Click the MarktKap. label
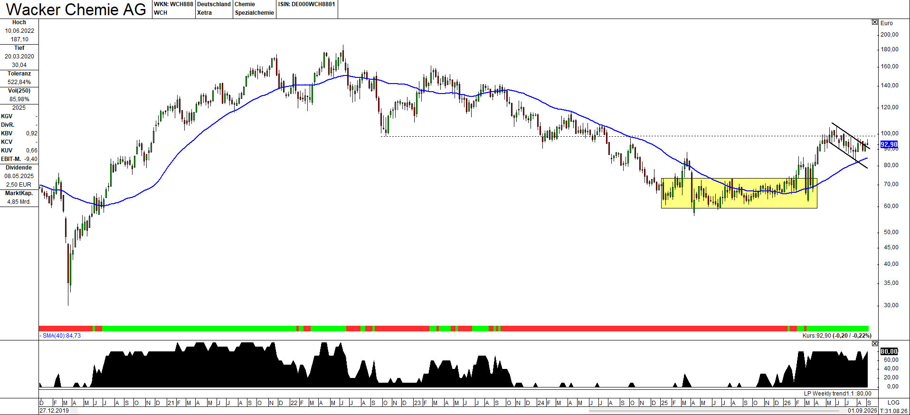The image size is (910, 415). [x=19, y=193]
